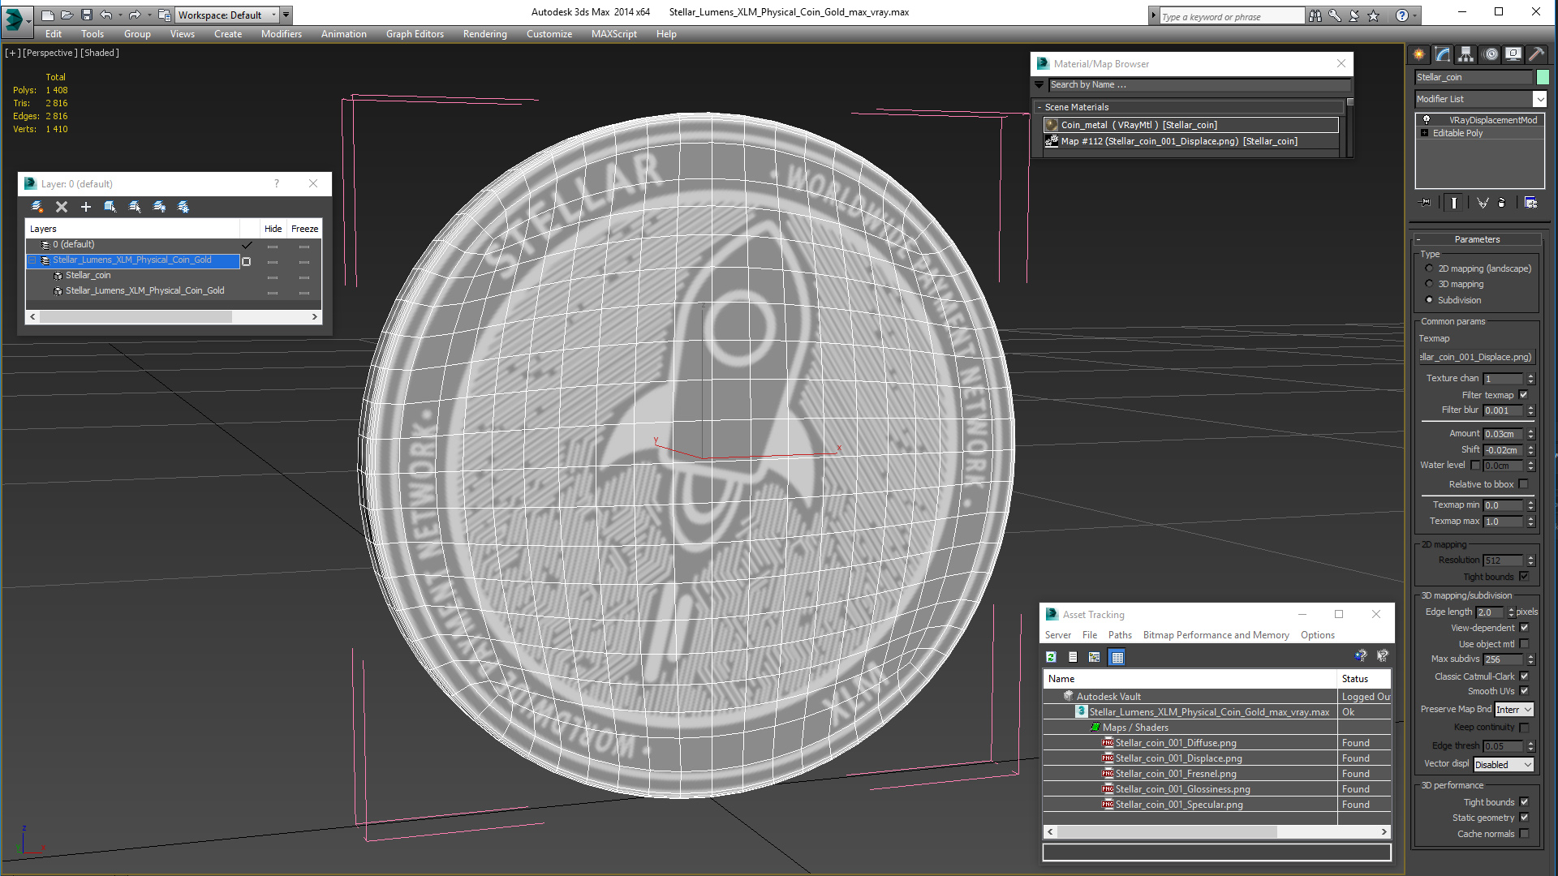Select Subdivision radio button
Viewport: 1558px width, 876px height.
[x=1429, y=300]
